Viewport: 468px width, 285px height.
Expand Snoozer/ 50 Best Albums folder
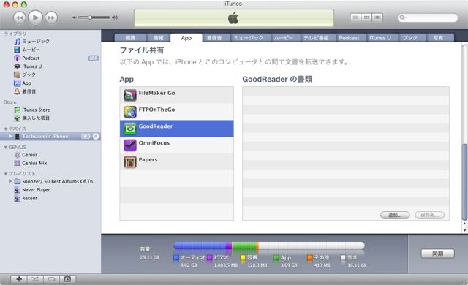(10, 181)
